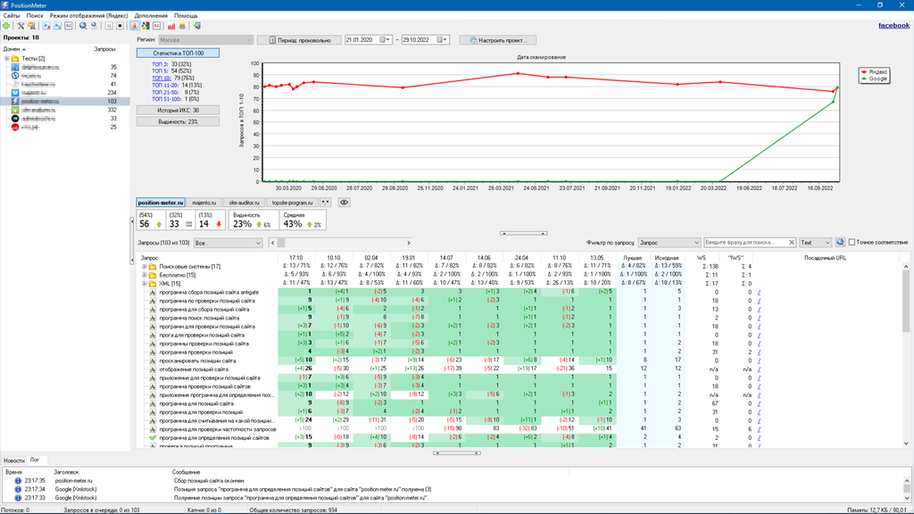Click the 'Посадочный URL' column header
The width and height of the screenshot is (914, 514).
[825, 258]
